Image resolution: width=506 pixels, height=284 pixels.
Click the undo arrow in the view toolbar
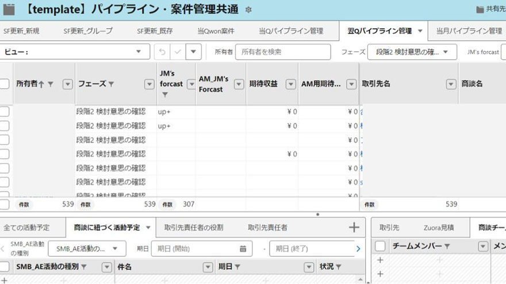coord(162,52)
